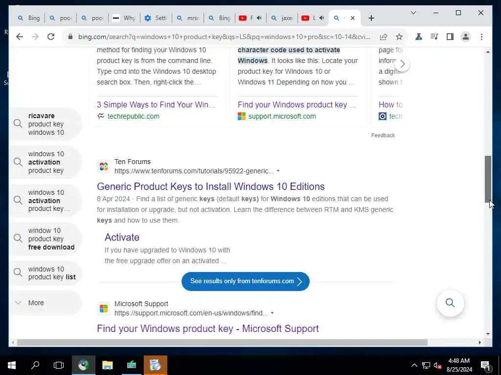This screenshot has width=501, height=375.
Task: Open a new browser tab
Action: coord(371,18)
